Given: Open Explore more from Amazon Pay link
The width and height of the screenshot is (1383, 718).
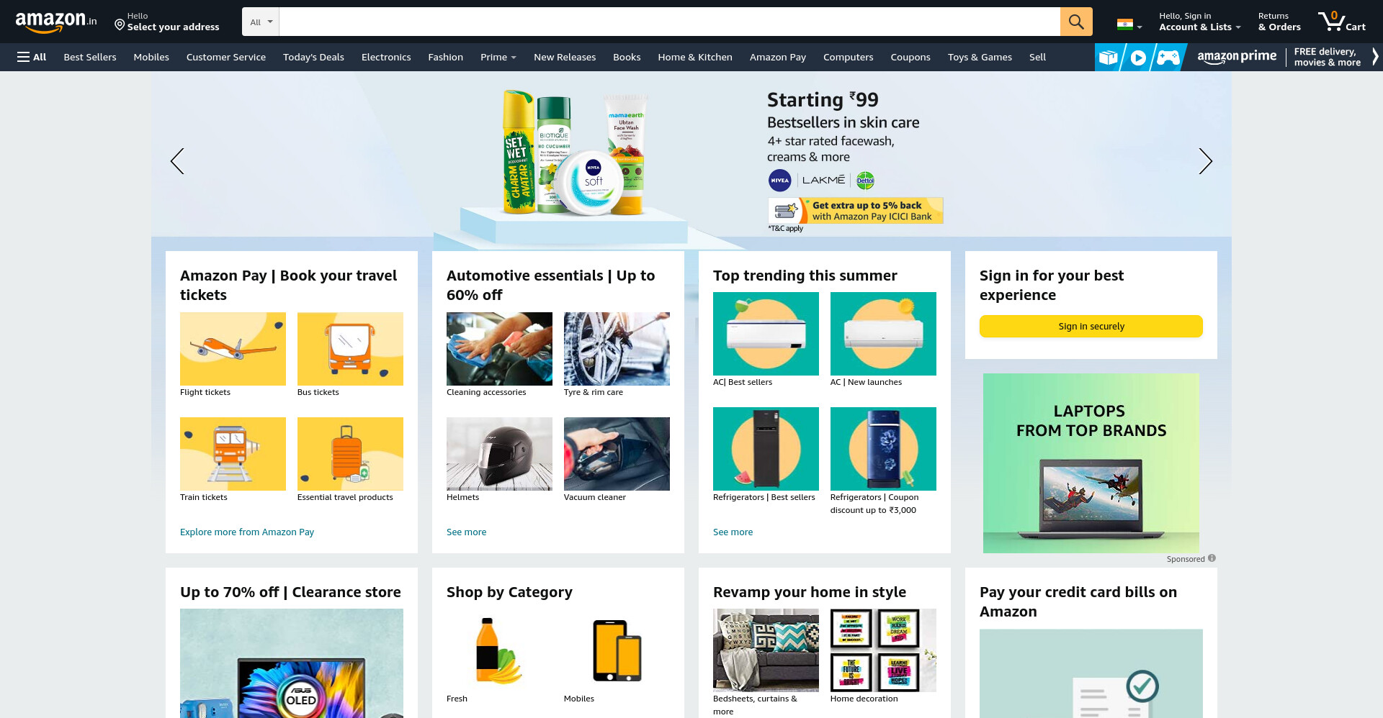Looking at the screenshot, I should 247,532.
